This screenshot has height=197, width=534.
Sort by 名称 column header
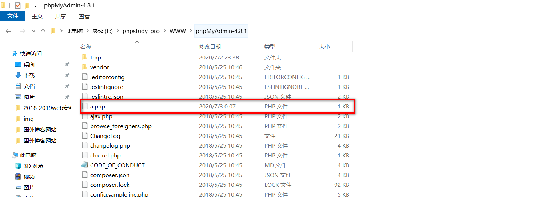click(86, 46)
